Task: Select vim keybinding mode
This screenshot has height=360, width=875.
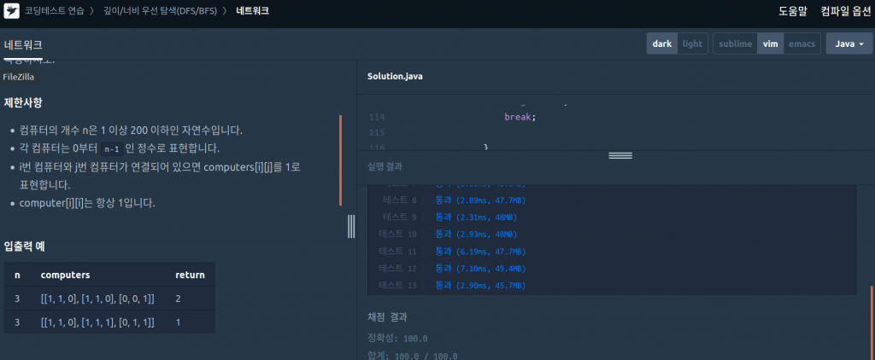Action: 770,44
